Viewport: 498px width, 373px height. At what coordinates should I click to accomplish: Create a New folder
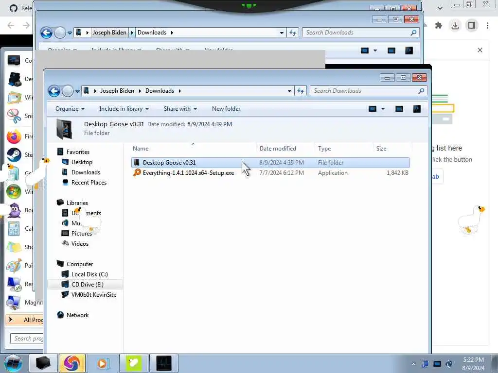click(226, 109)
